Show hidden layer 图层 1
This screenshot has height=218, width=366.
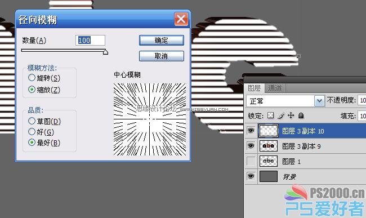pyautogui.click(x=251, y=161)
